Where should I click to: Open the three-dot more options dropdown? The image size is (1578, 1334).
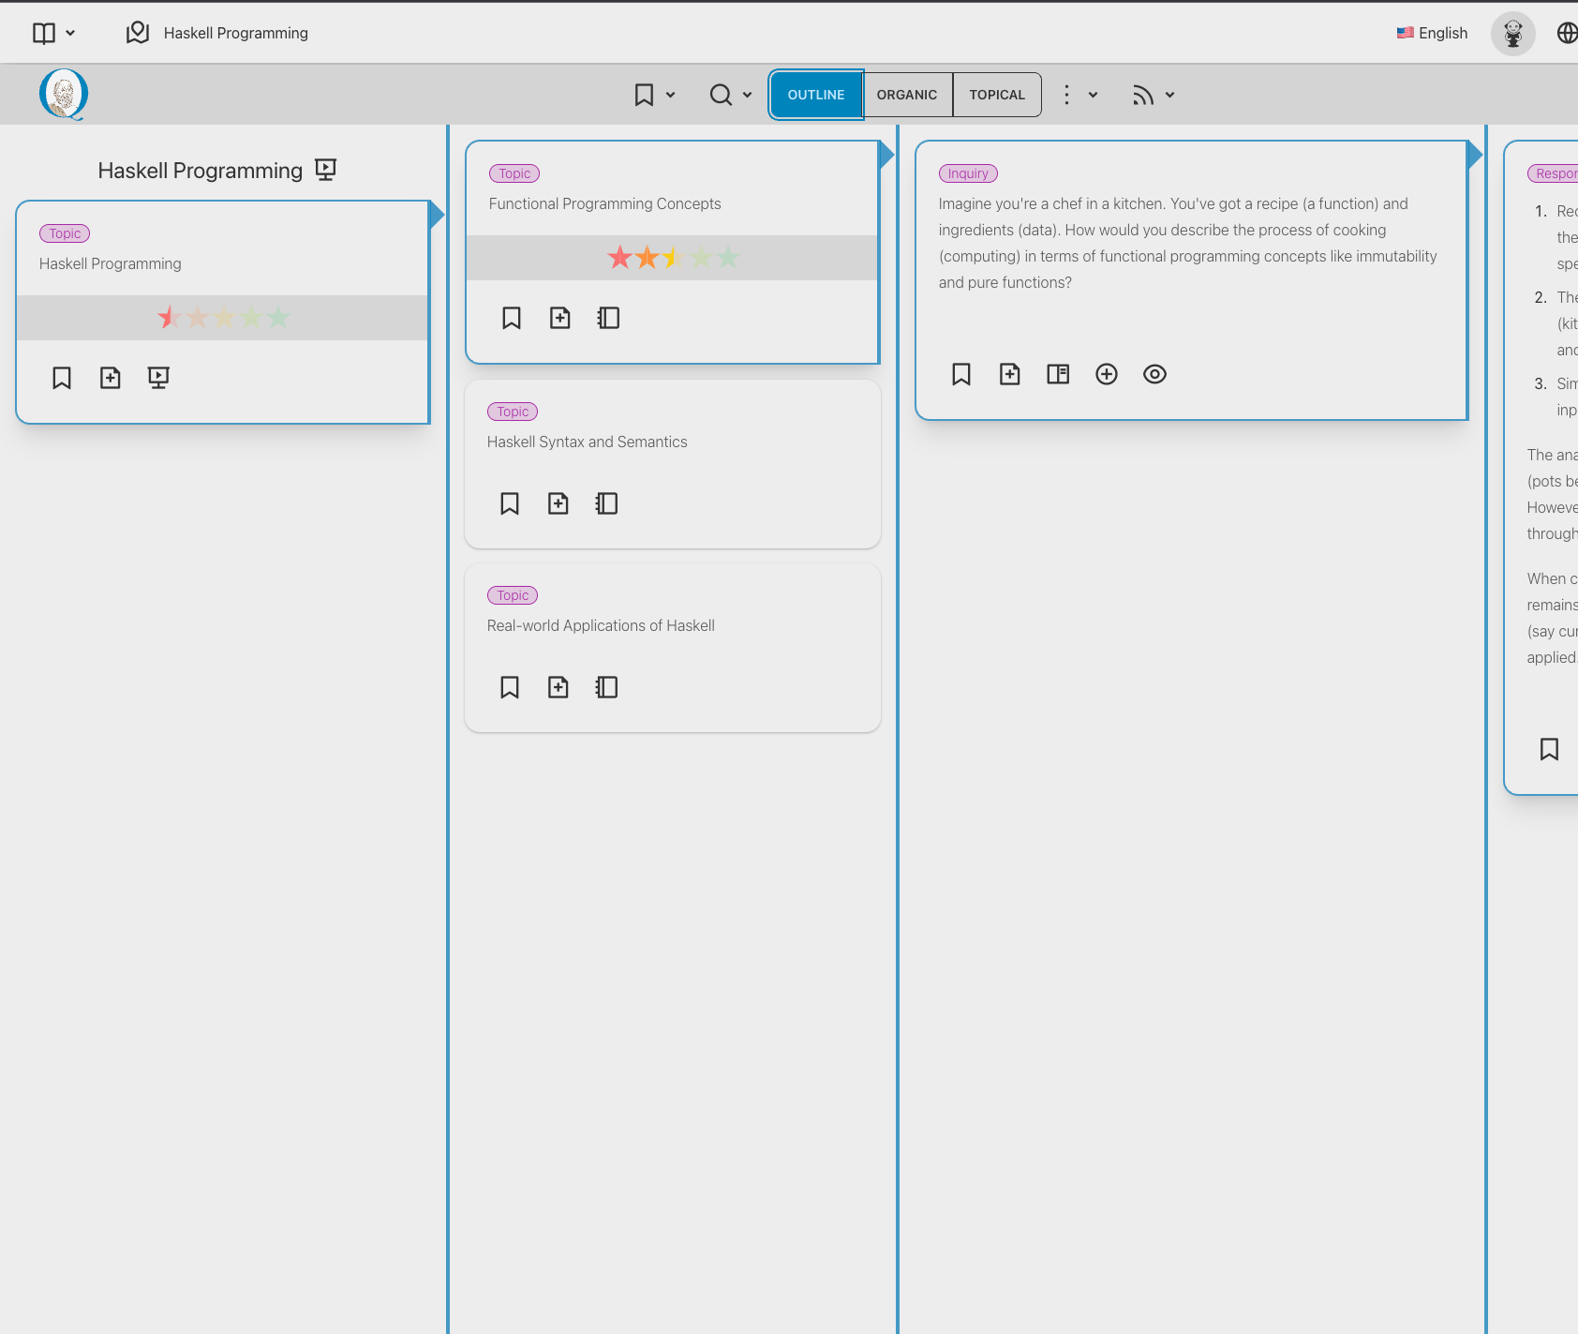[1079, 95]
